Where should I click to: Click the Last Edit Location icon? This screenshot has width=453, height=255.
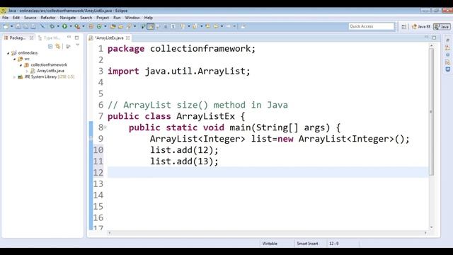coord(207,26)
